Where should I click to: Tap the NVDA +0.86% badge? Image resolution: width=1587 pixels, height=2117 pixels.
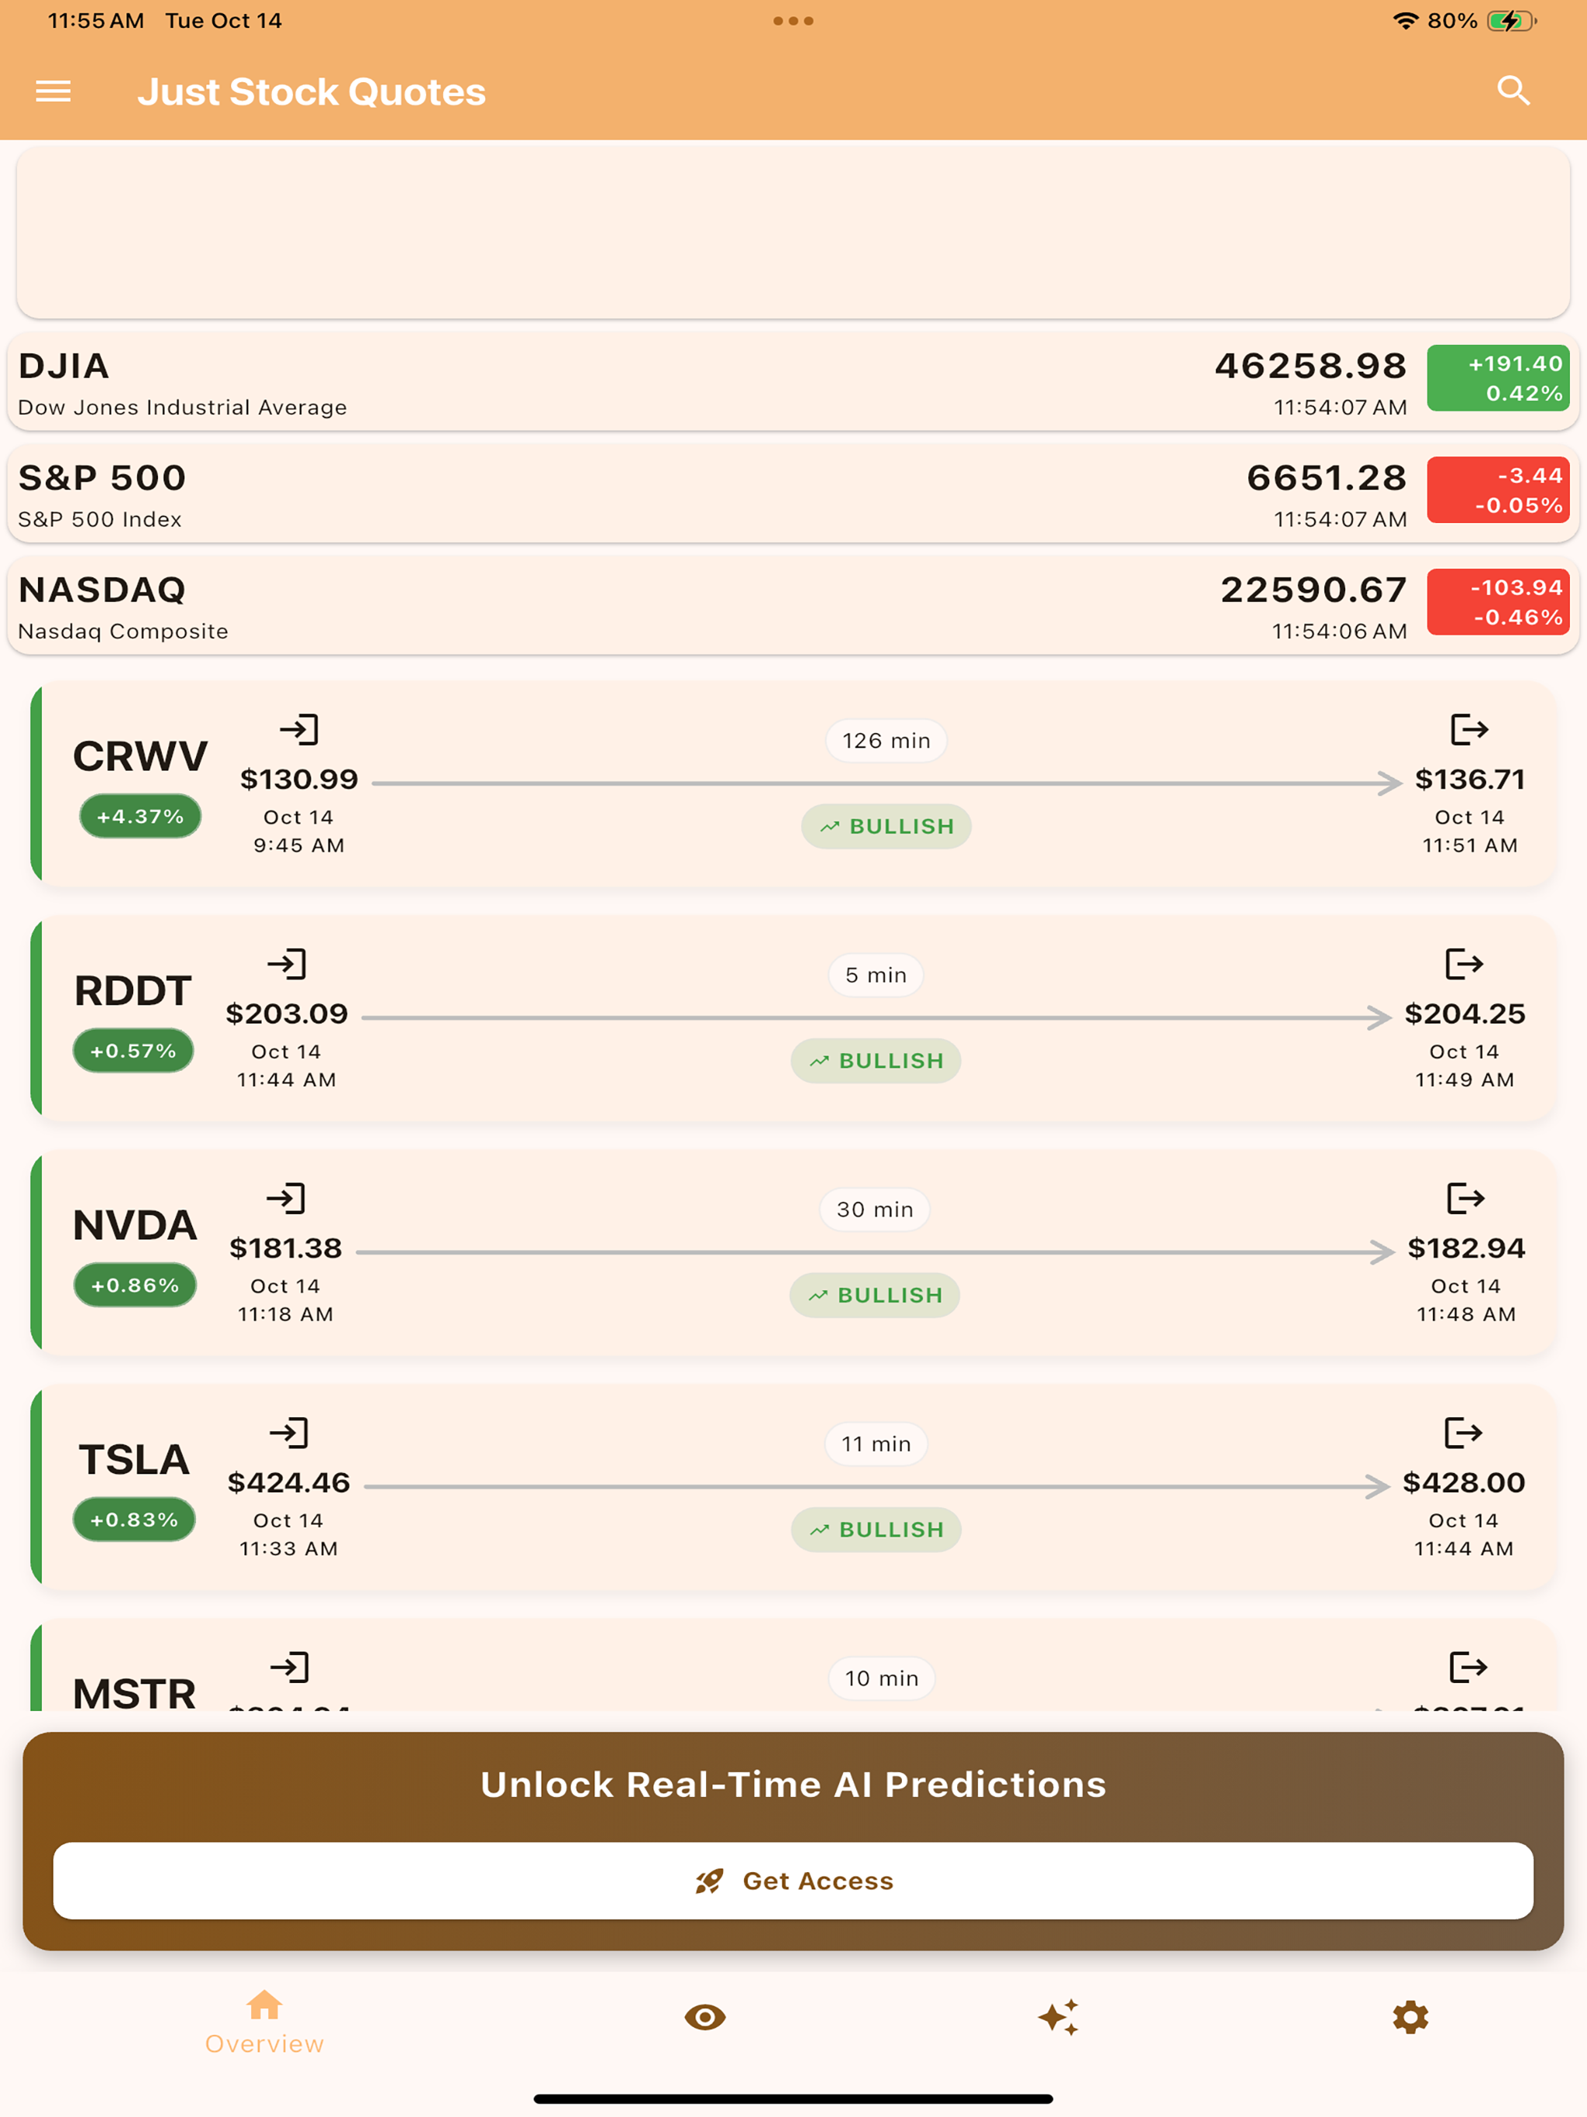(x=135, y=1286)
